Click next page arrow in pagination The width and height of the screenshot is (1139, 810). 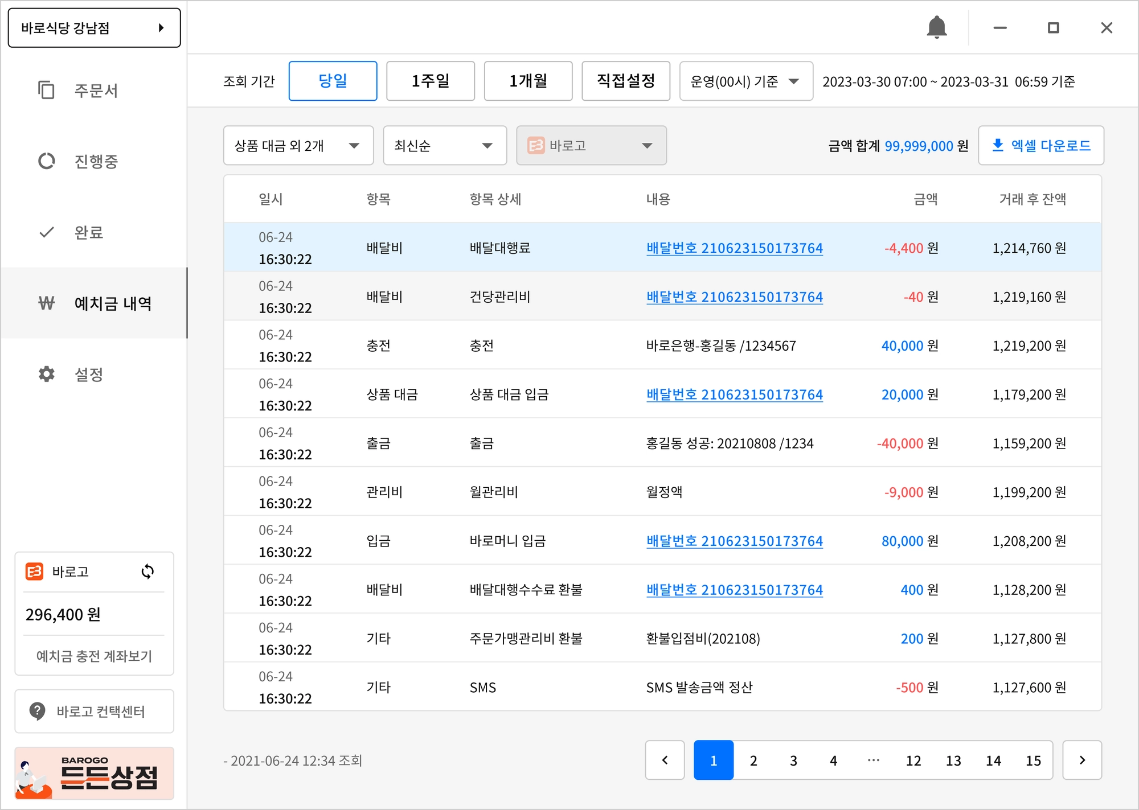coord(1082,760)
